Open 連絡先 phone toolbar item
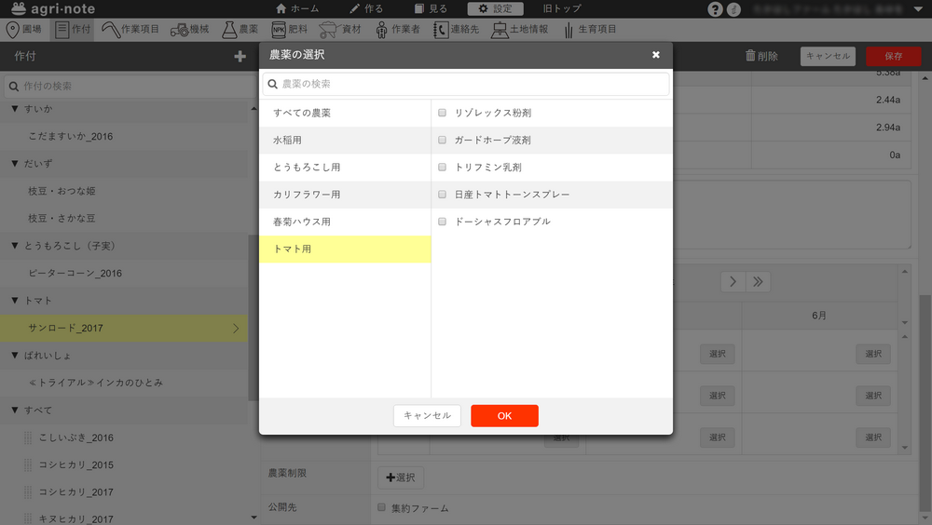The height and width of the screenshot is (525, 932). pos(456,29)
